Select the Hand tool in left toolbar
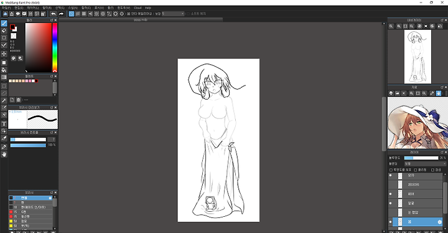 pos(4,155)
